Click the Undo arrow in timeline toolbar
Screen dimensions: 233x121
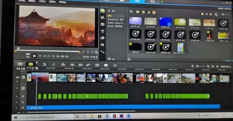(44, 65)
